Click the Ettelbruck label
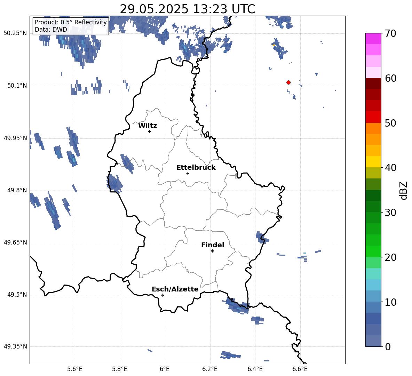This screenshot has height=376, width=412. coord(196,168)
